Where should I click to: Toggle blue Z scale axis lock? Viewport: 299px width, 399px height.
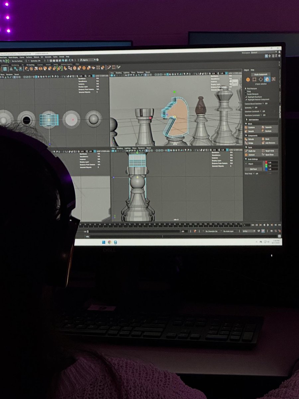(x=266, y=169)
